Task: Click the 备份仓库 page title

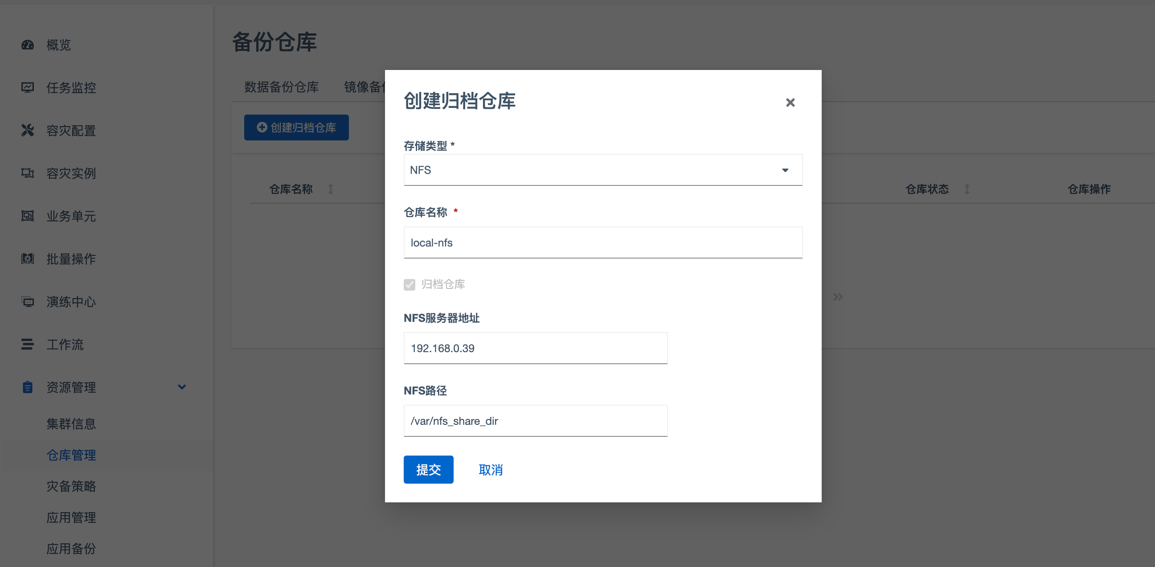Action: 274,42
